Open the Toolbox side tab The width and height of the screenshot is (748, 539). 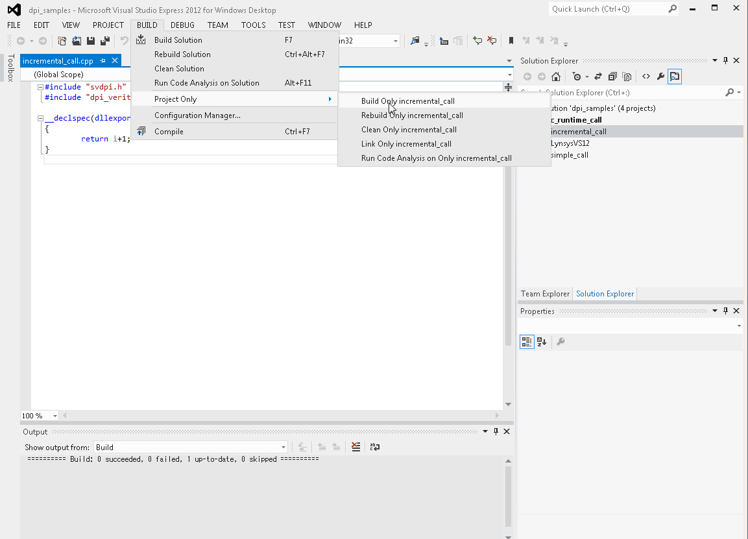coord(11,67)
